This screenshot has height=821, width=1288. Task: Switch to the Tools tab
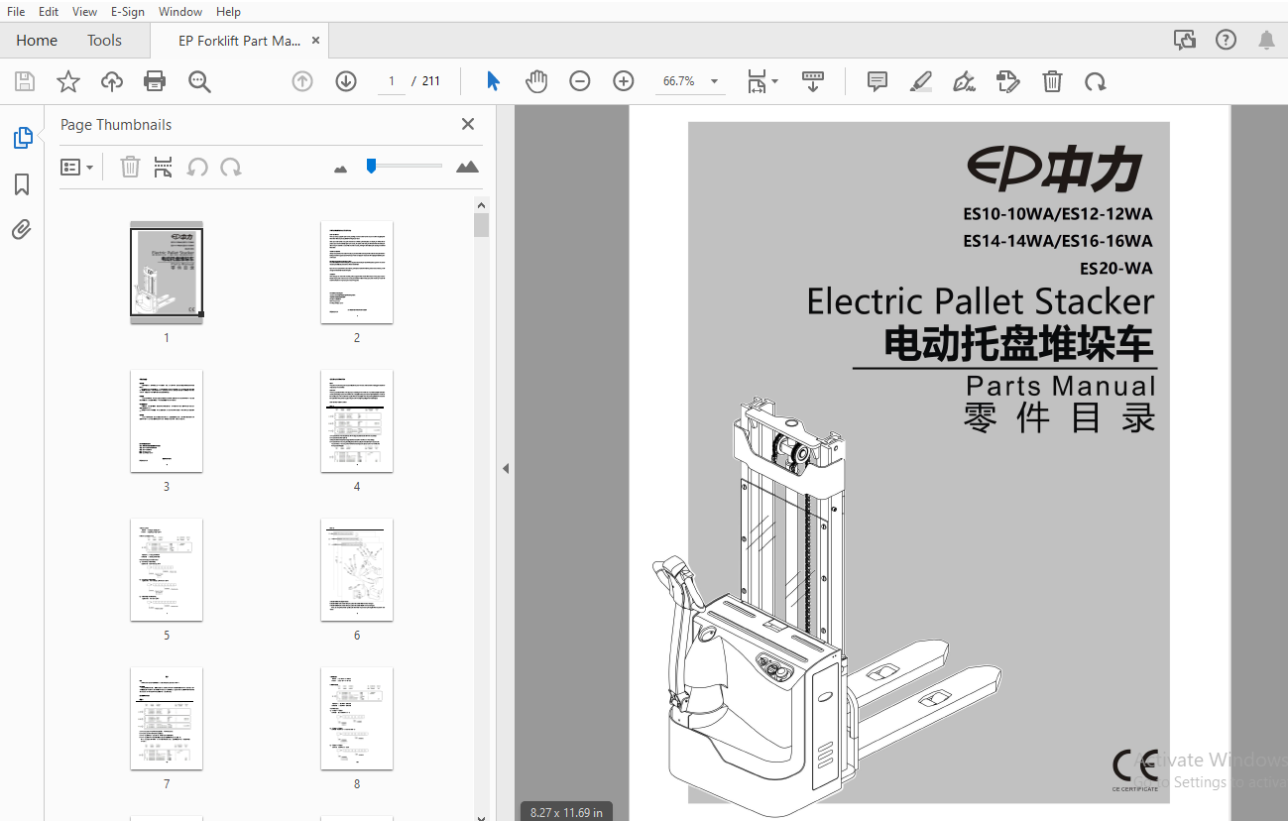(x=104, y=41)
